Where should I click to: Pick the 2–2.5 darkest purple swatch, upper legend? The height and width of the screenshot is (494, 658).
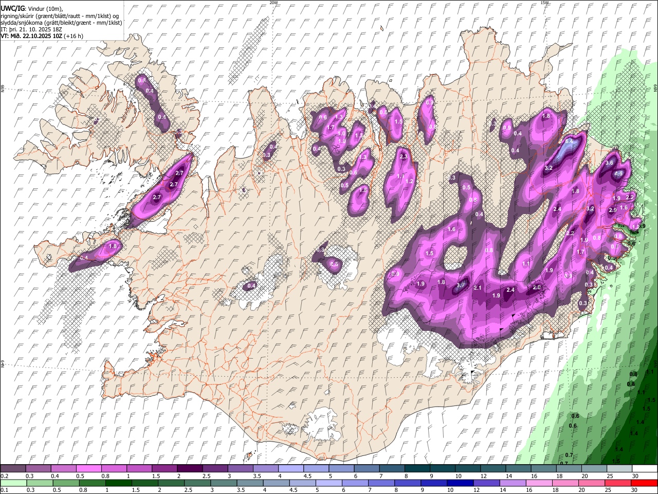[190, 469]
